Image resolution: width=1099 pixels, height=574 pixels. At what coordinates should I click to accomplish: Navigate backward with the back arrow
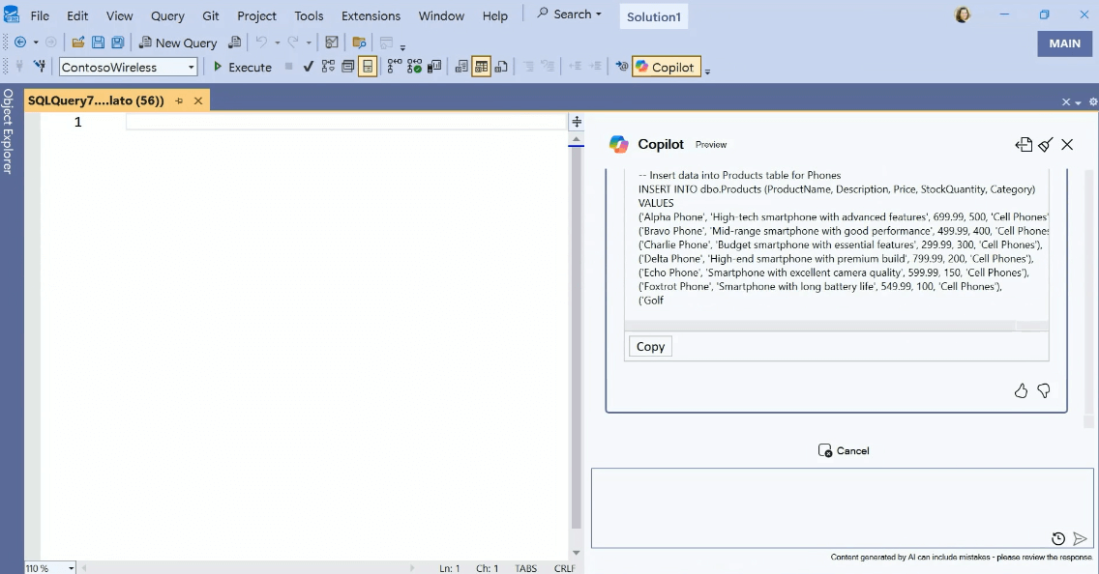[x=20, y=43]
